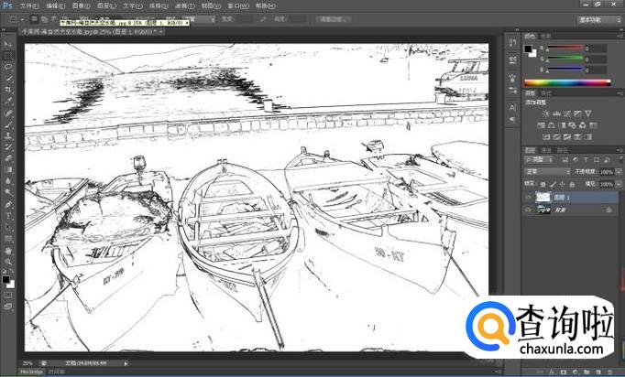Image resolution: width=625 pixels, height=377 pixels.
Task: Select the Clone Stamp tool
Action: pos(8,135)
